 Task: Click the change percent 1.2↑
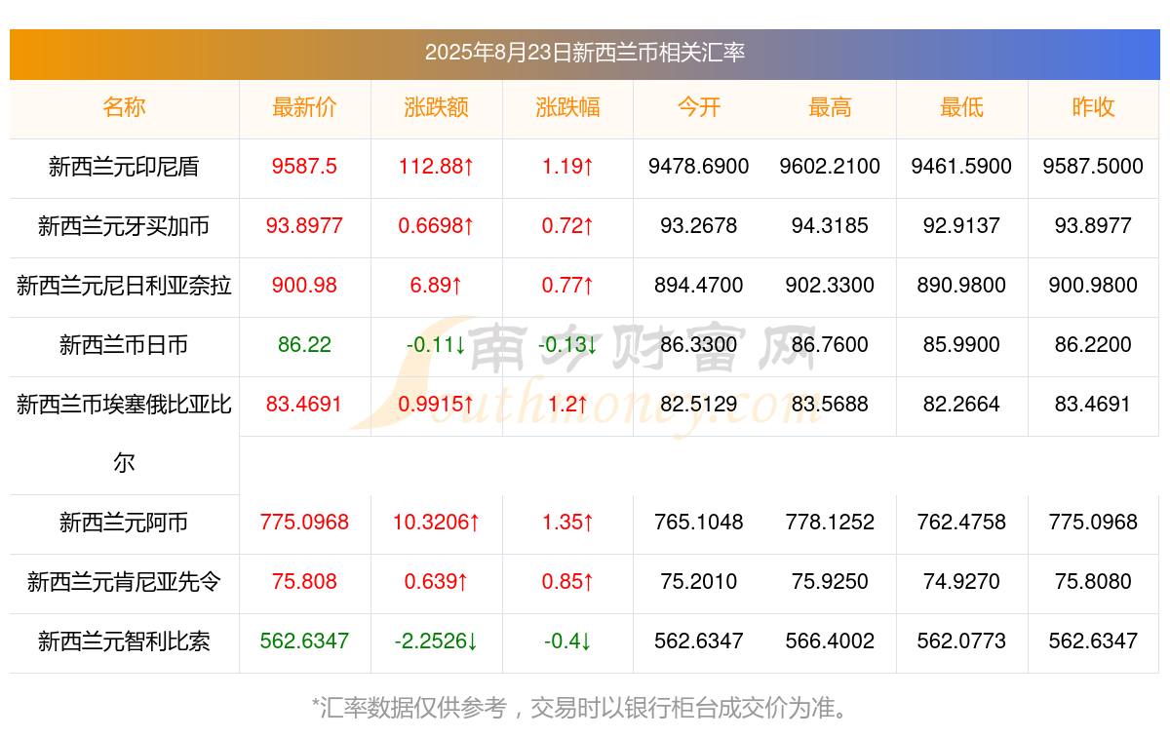pyautogui.click(x=567, y=405)
